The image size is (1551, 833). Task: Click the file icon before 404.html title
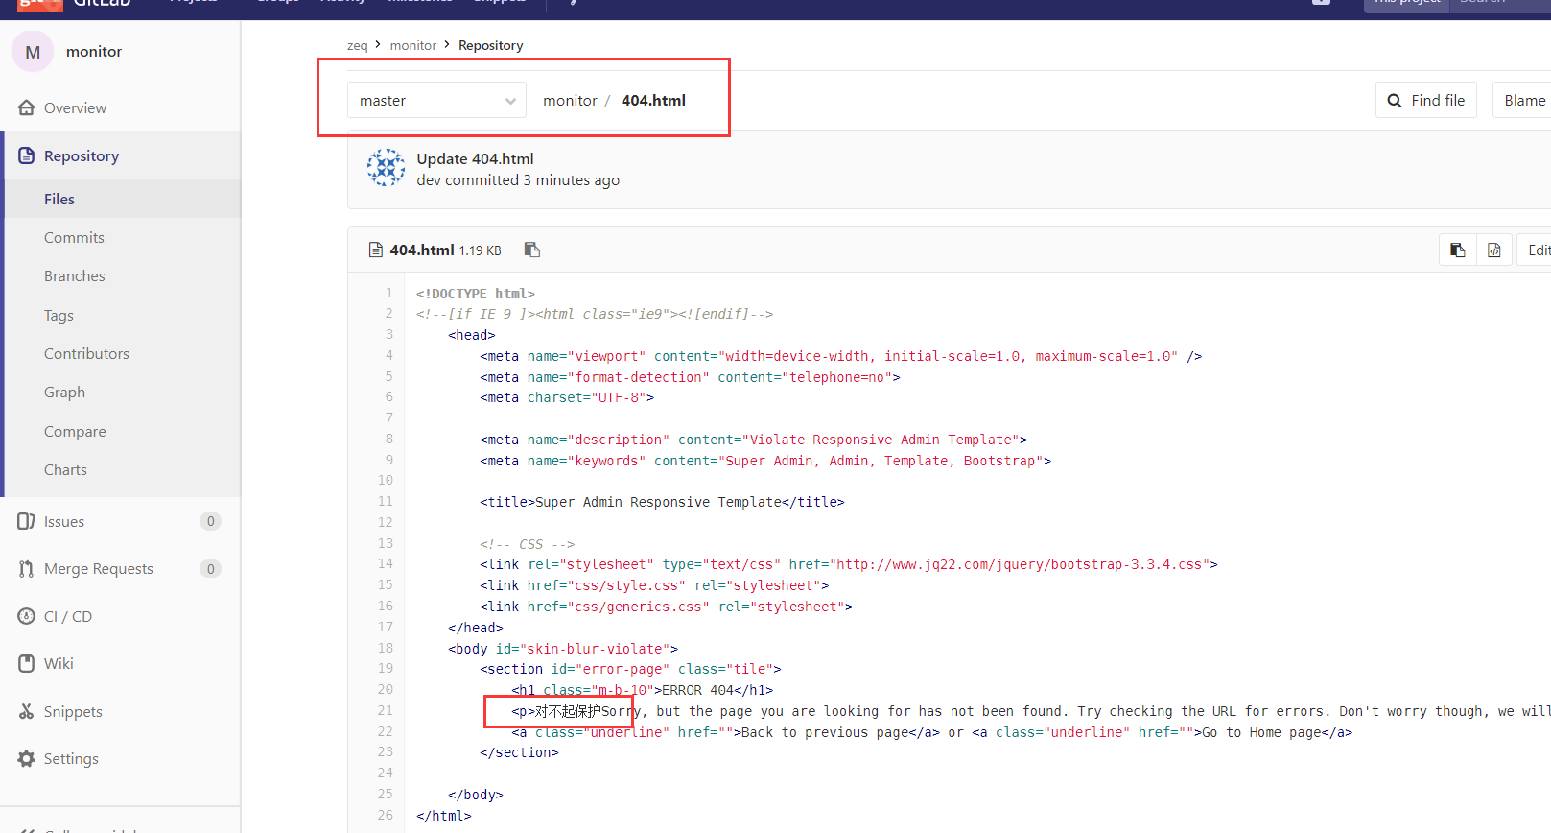[x=376, y=250]
